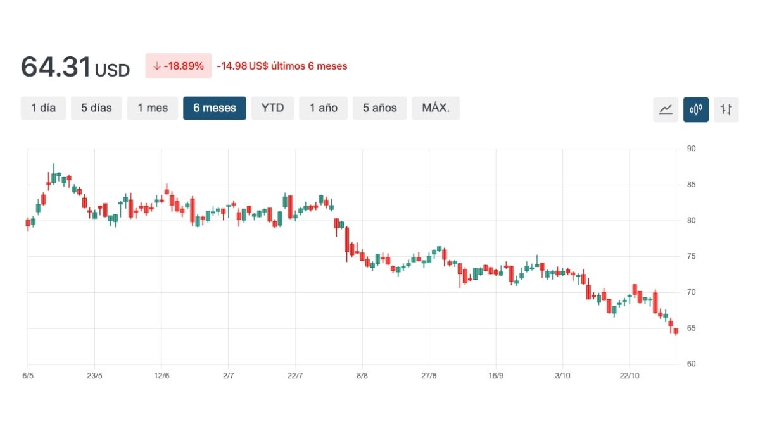Screen dimensions: 760x427
Task: Open the 5 años range
Action: click(379, 108)
